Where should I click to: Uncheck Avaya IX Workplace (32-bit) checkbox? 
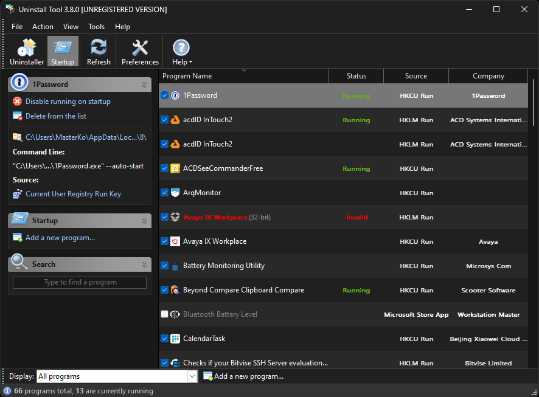(165, 218)
